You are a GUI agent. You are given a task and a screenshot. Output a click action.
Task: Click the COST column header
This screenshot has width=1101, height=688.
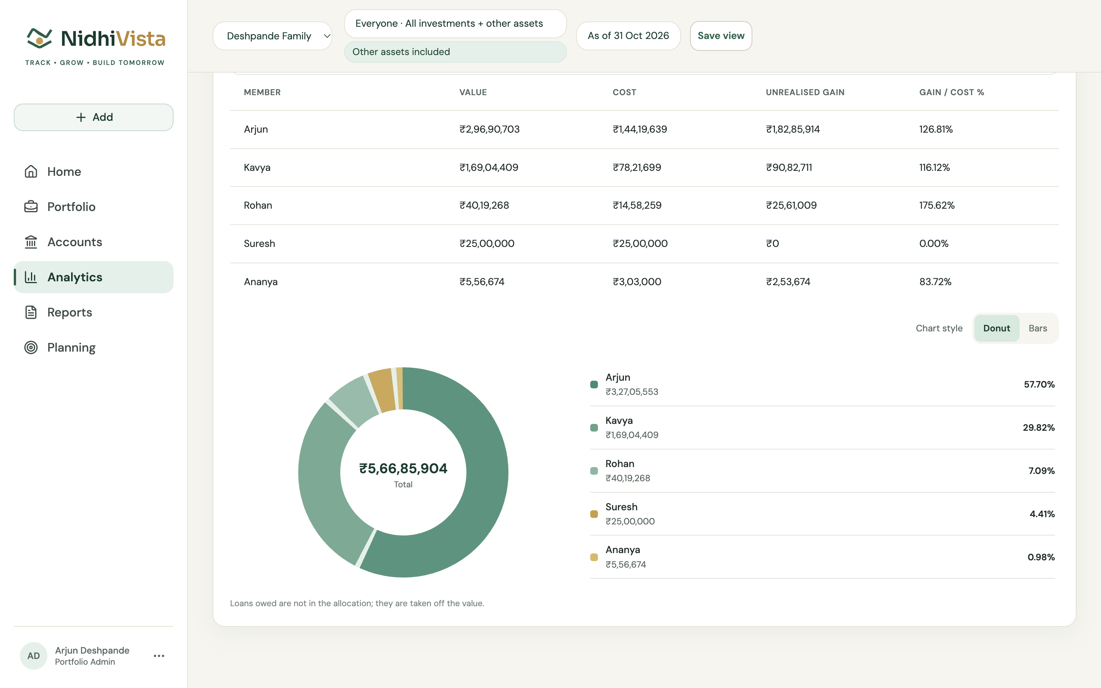coord(624,92)
